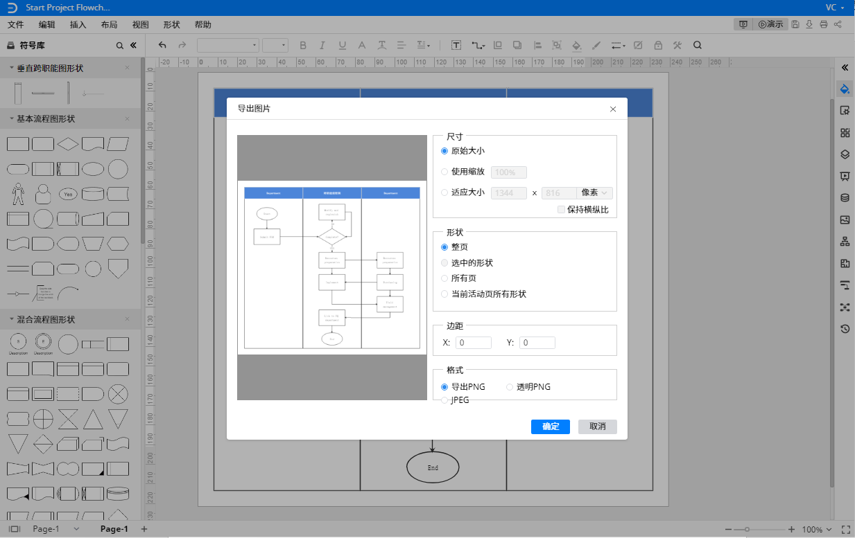Click the download export icon

coord(809,24)
